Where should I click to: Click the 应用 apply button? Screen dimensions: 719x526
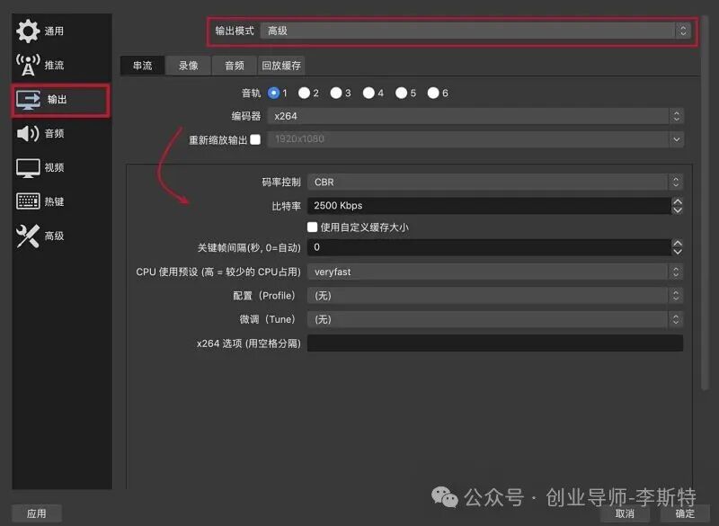(36, 513)
